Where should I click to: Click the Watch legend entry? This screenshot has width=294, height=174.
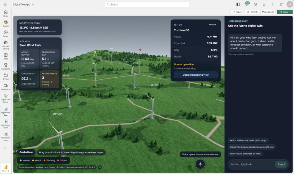(37, 160)
